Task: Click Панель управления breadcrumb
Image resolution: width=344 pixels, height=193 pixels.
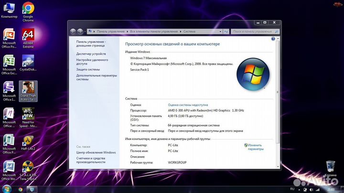Action: coord(110,32)
